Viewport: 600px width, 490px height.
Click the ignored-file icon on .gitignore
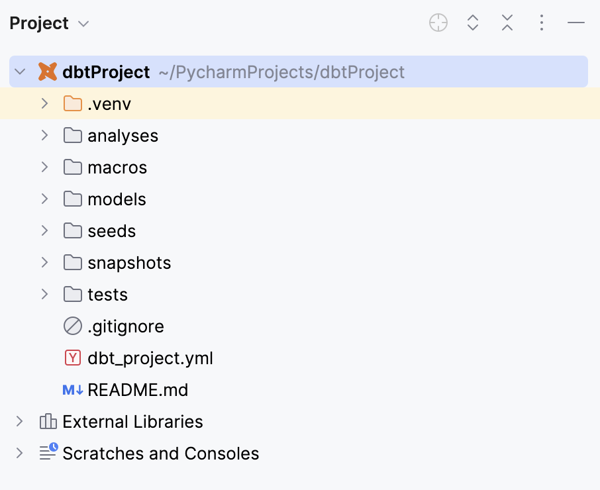[x=72, y=326]
